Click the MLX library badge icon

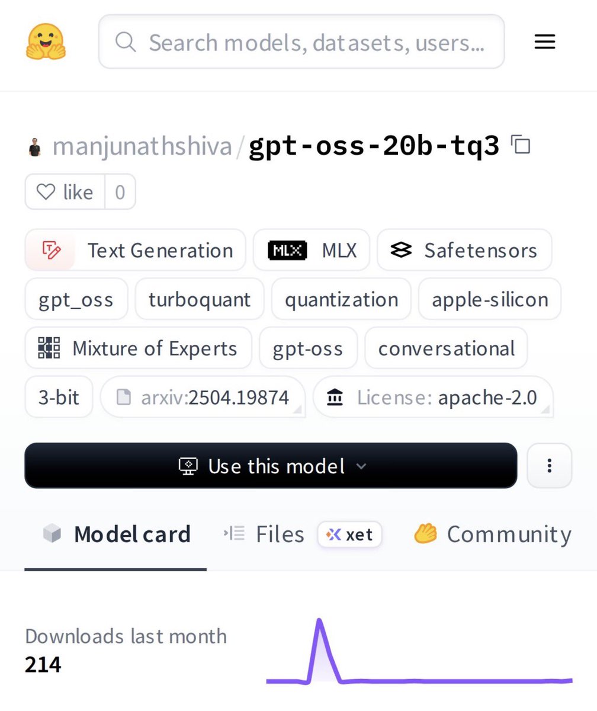coord(287,250)
